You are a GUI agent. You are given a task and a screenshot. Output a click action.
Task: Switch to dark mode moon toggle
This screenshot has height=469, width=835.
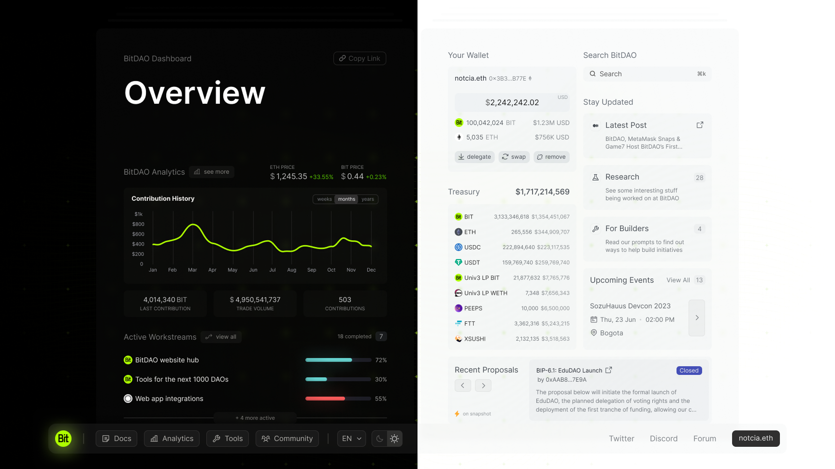[x=380, y=439]
